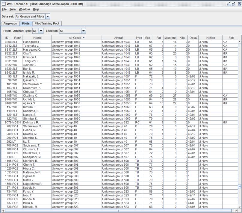Screen dimensions: 242x213
Task: Sort by the Exp column header
Action: point(147,38)
